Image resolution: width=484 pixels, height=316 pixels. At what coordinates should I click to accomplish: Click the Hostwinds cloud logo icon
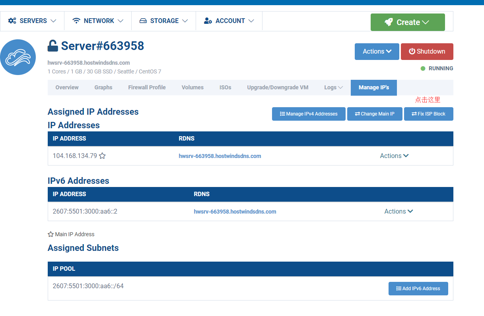pyautogui.click(x=18, y=57)
